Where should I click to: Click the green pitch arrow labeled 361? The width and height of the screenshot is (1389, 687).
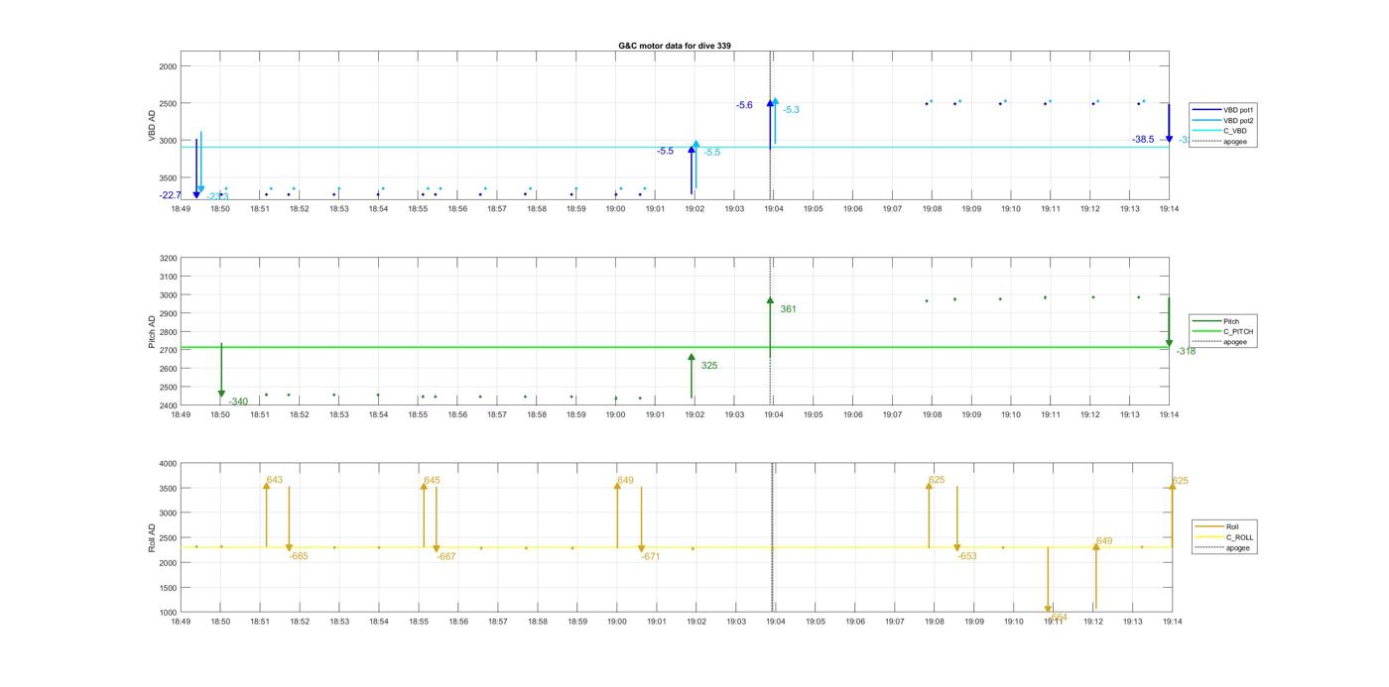770,327
